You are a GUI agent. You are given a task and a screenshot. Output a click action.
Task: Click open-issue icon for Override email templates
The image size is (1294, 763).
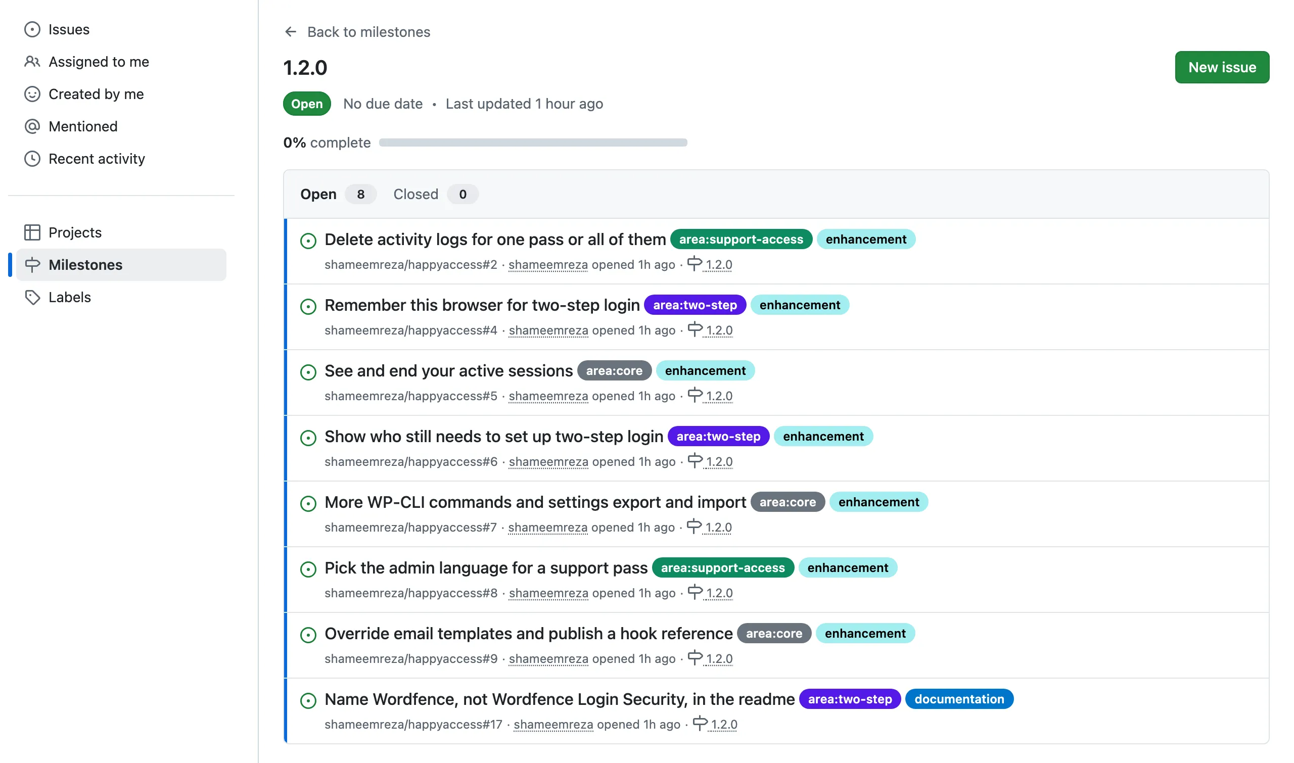pyautogui.click(x=308, y=635)
